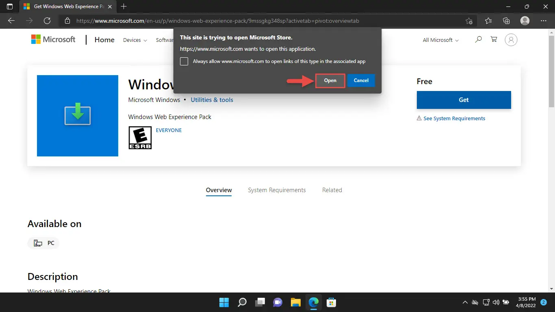The height and width of the screenshot is (312, 555).
Task: Click the browser Back arrow
Action: tap(11, 21)
